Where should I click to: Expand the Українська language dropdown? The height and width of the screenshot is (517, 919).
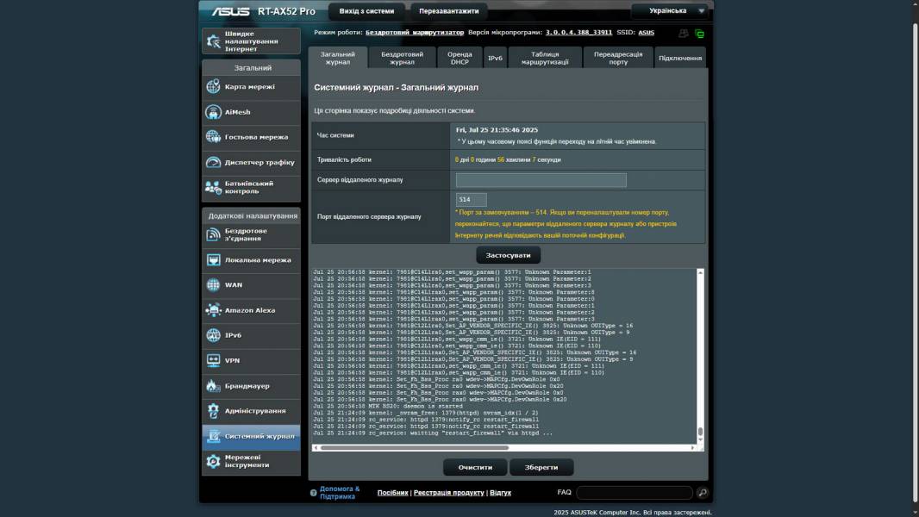coord(670,11)
